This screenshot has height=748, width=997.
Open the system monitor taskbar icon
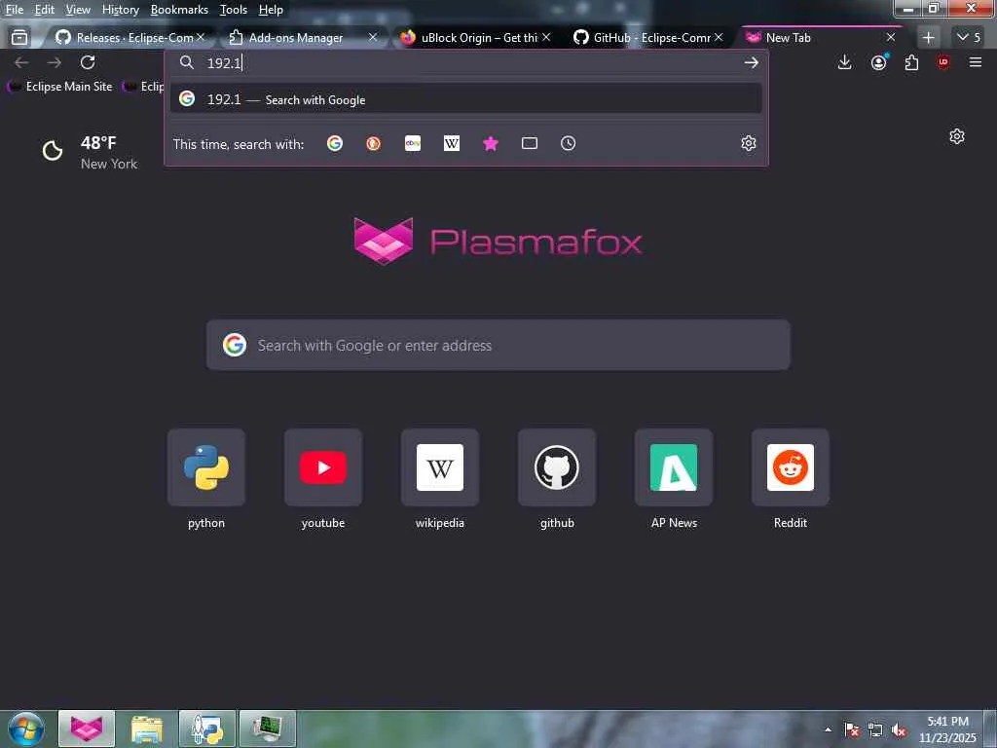[x=268, y=729]
